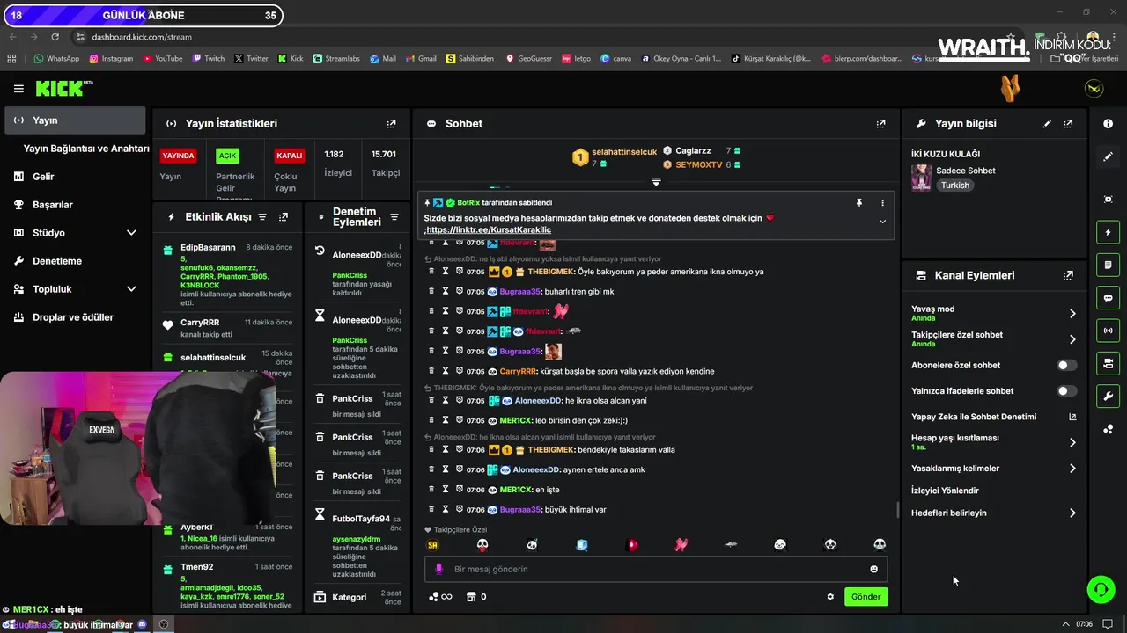This screenshot has width=1127, height=633.
Task: Open the green support headset button
Action: (x=1101, y=589)
